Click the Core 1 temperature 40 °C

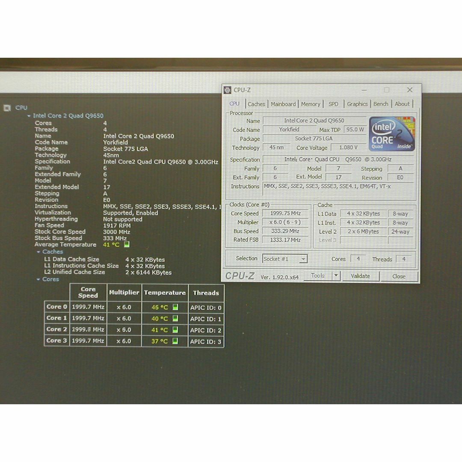click(x=160, y=319)
